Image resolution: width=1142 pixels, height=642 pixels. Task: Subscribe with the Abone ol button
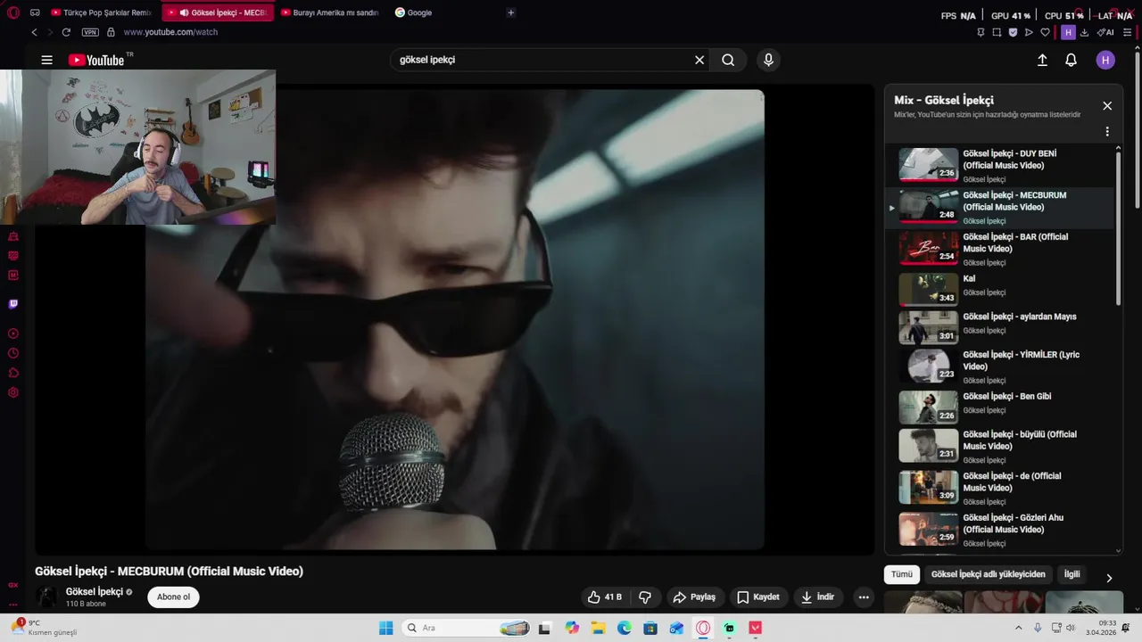point(173,597)
